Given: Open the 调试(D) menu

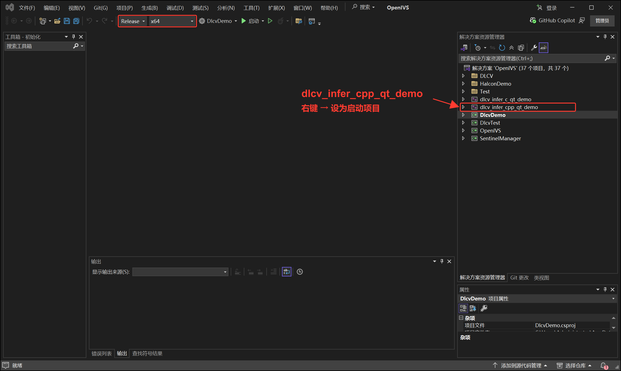Looking at the screenshot, I should point(175,8).
